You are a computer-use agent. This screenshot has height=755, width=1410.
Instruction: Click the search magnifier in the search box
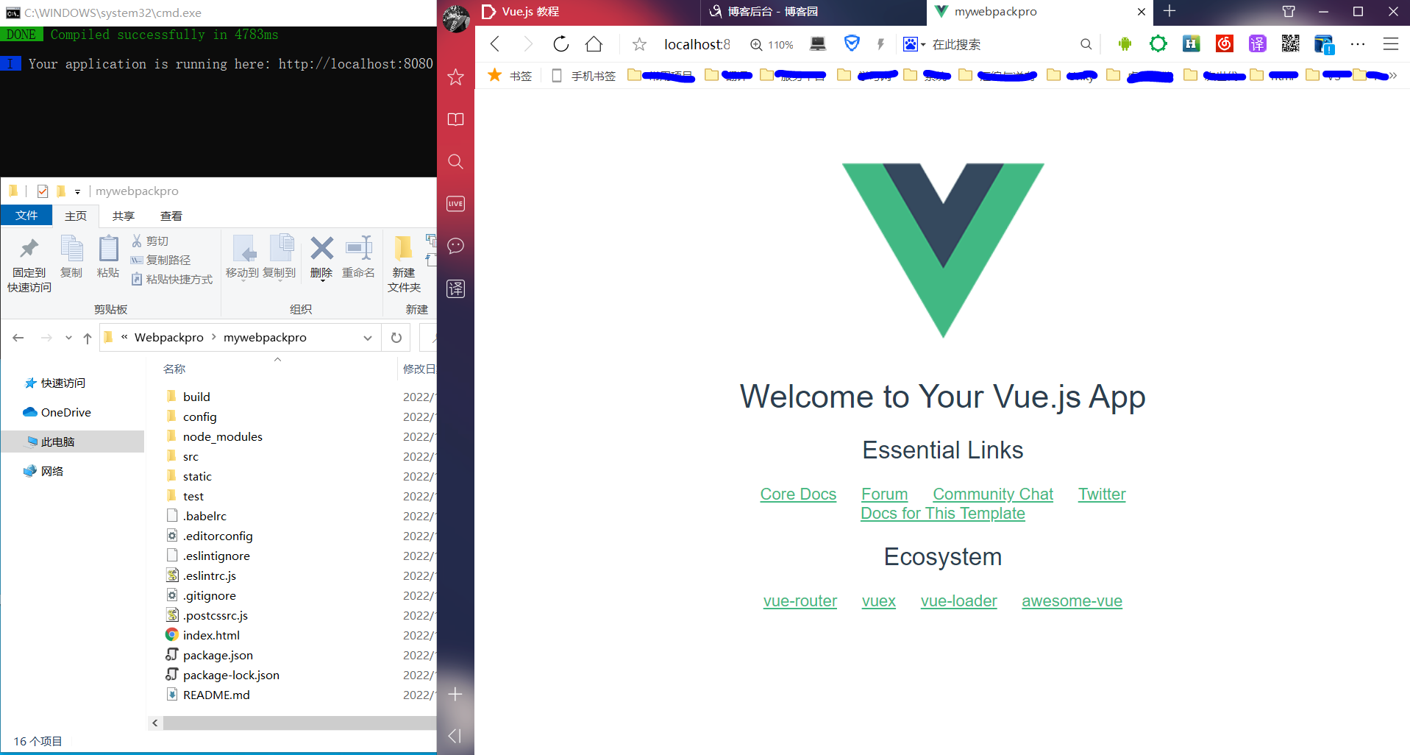tap(1086, 44)
